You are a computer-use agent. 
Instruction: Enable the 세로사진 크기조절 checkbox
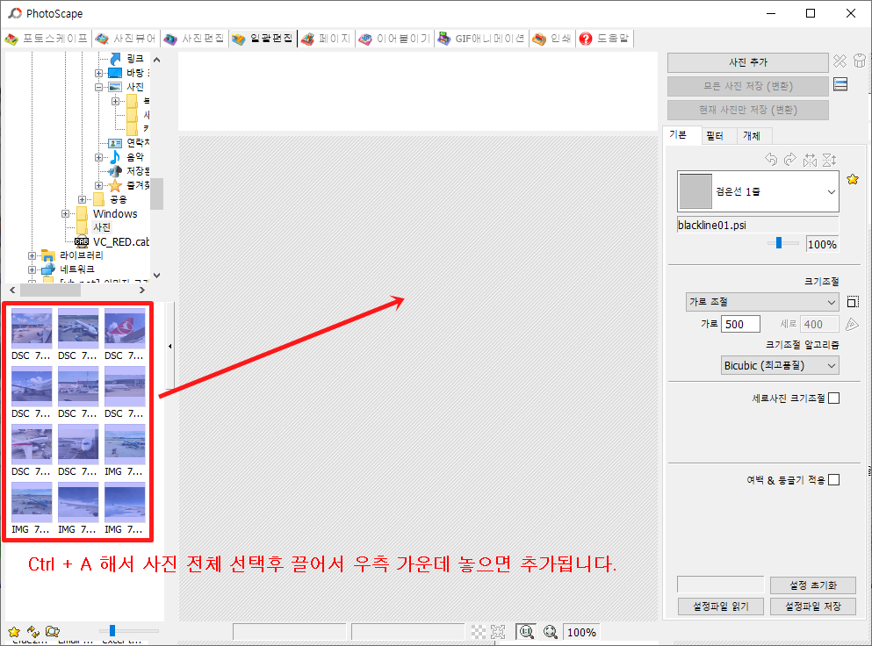(x=833, y=398)
